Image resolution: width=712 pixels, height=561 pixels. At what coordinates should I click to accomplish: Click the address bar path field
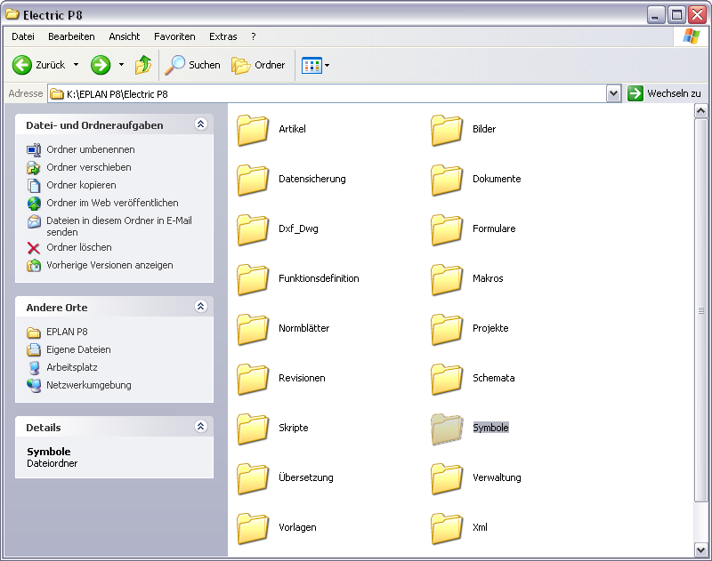(x=327, y=94)
